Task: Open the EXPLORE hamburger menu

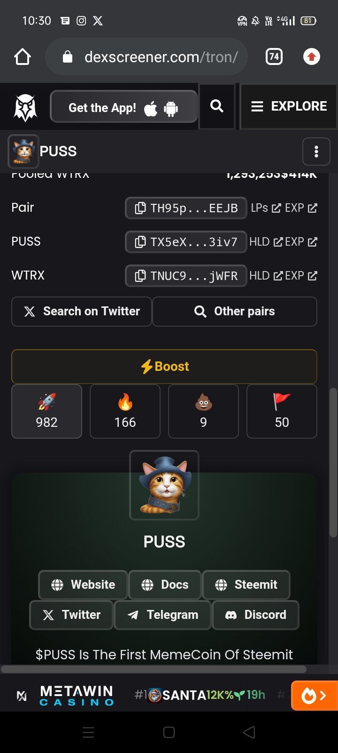Action: coord(289,106)
